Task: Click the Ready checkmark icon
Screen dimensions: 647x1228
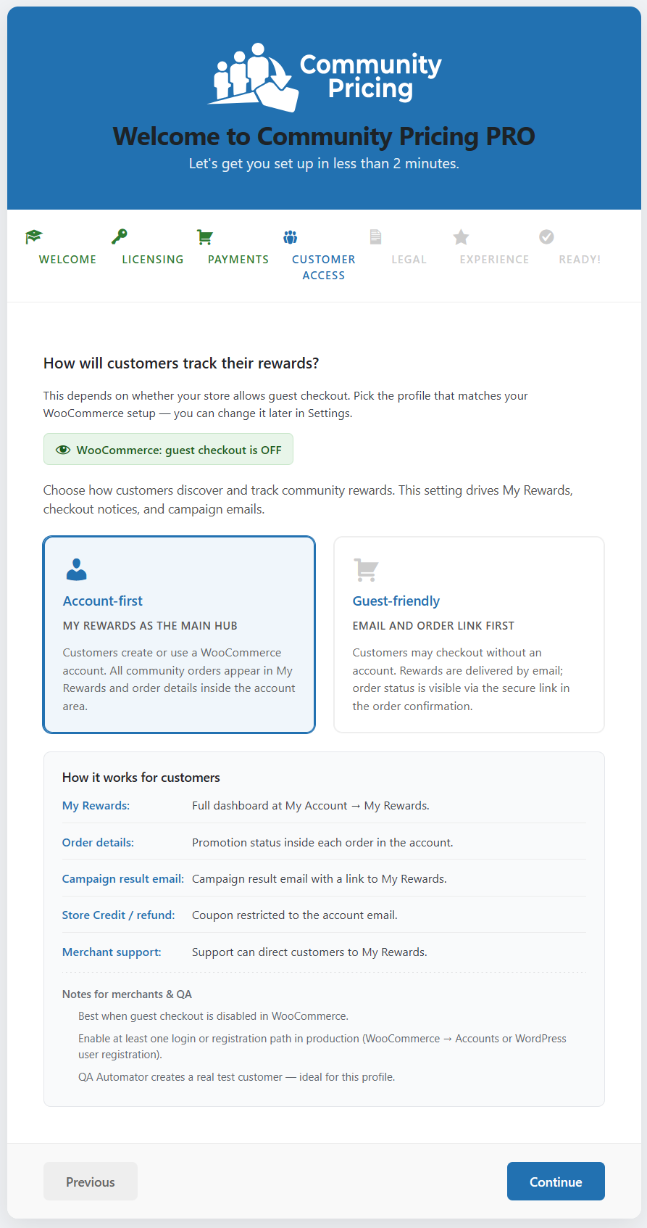Action: tap(547, 236)
